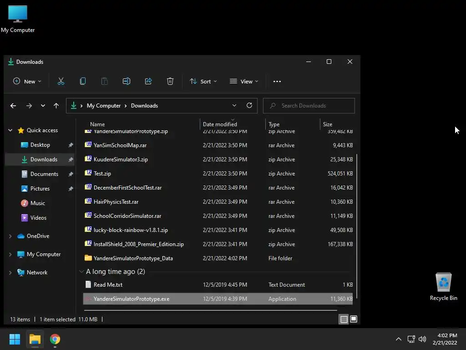Select lucky-block-rainbow-v1.8.1.zip file
The image size is (466, 350).
218,230
